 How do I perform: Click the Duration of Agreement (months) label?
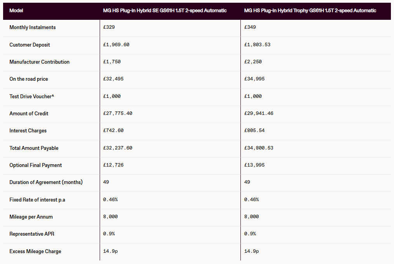click(46, 182)
